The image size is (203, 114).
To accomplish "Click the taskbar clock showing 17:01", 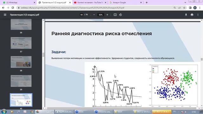I will tap(193, 112).
